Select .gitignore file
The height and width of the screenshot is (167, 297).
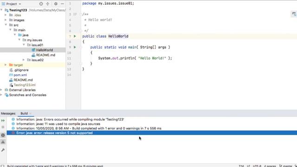21,70
